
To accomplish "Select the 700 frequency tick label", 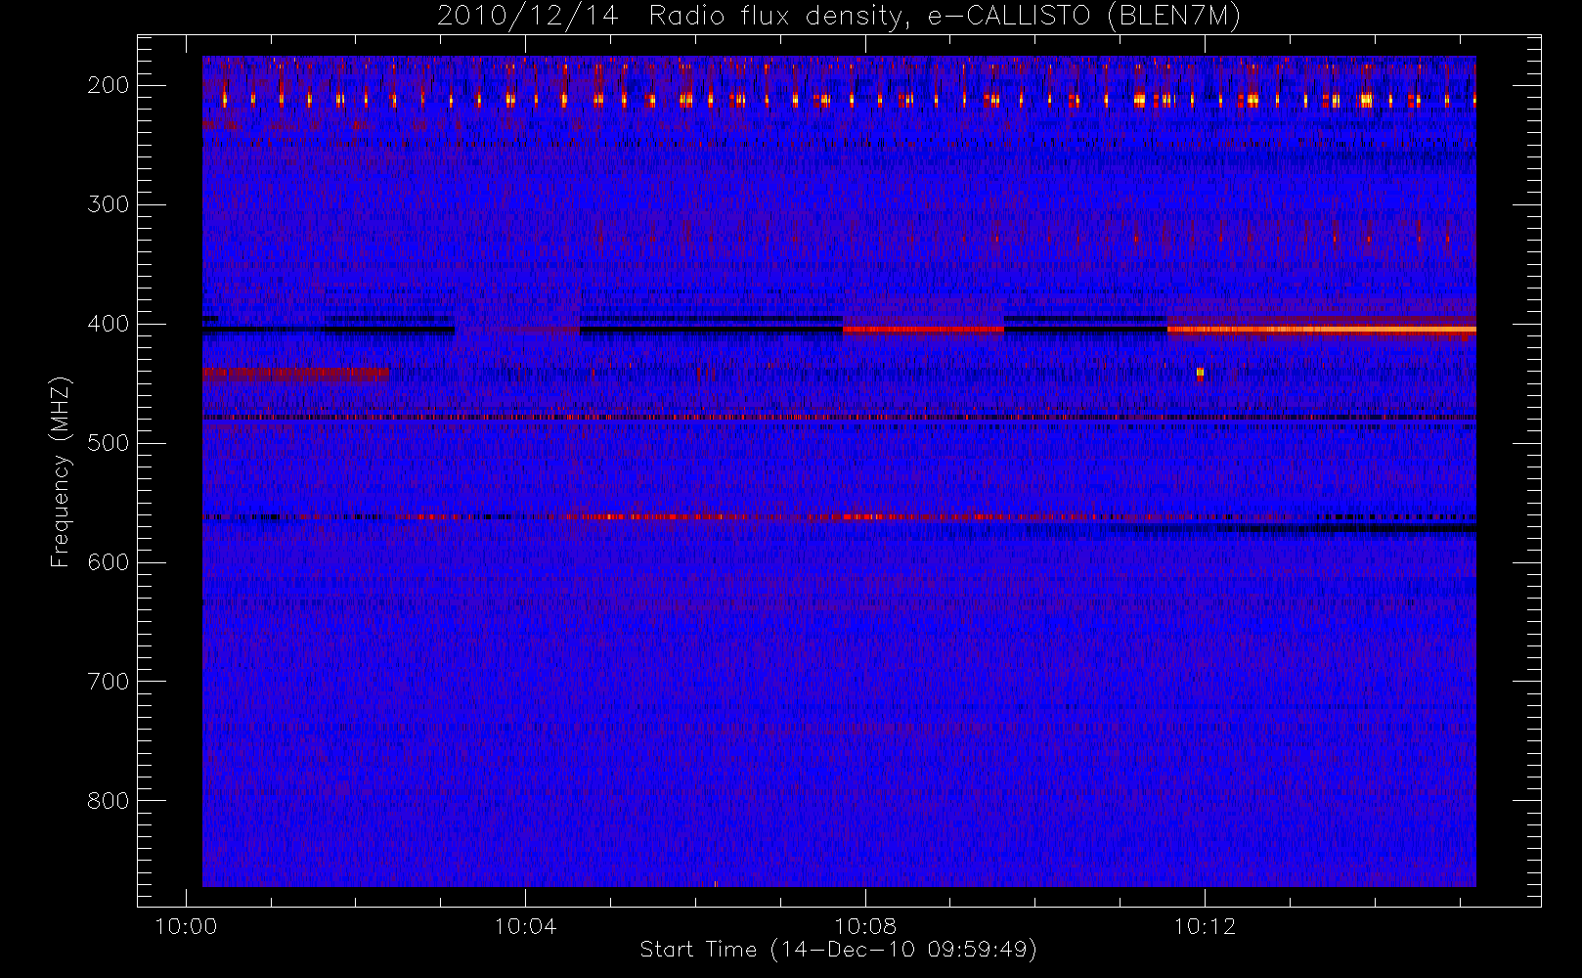I will pyautogui.click(x=109, y=682).
